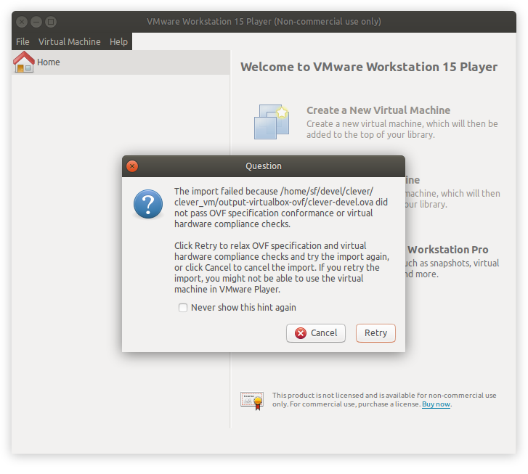Open the Virtual Machine menu
Image resolution: width=528 pixels, height=474 pixels.
pyautogui.click(x=69, y=42)
